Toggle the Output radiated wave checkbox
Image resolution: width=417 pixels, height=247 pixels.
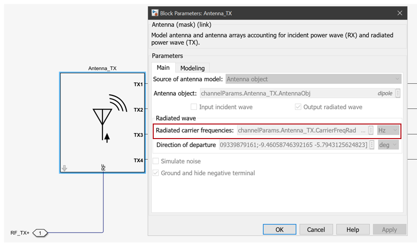(x=298, y=107)
